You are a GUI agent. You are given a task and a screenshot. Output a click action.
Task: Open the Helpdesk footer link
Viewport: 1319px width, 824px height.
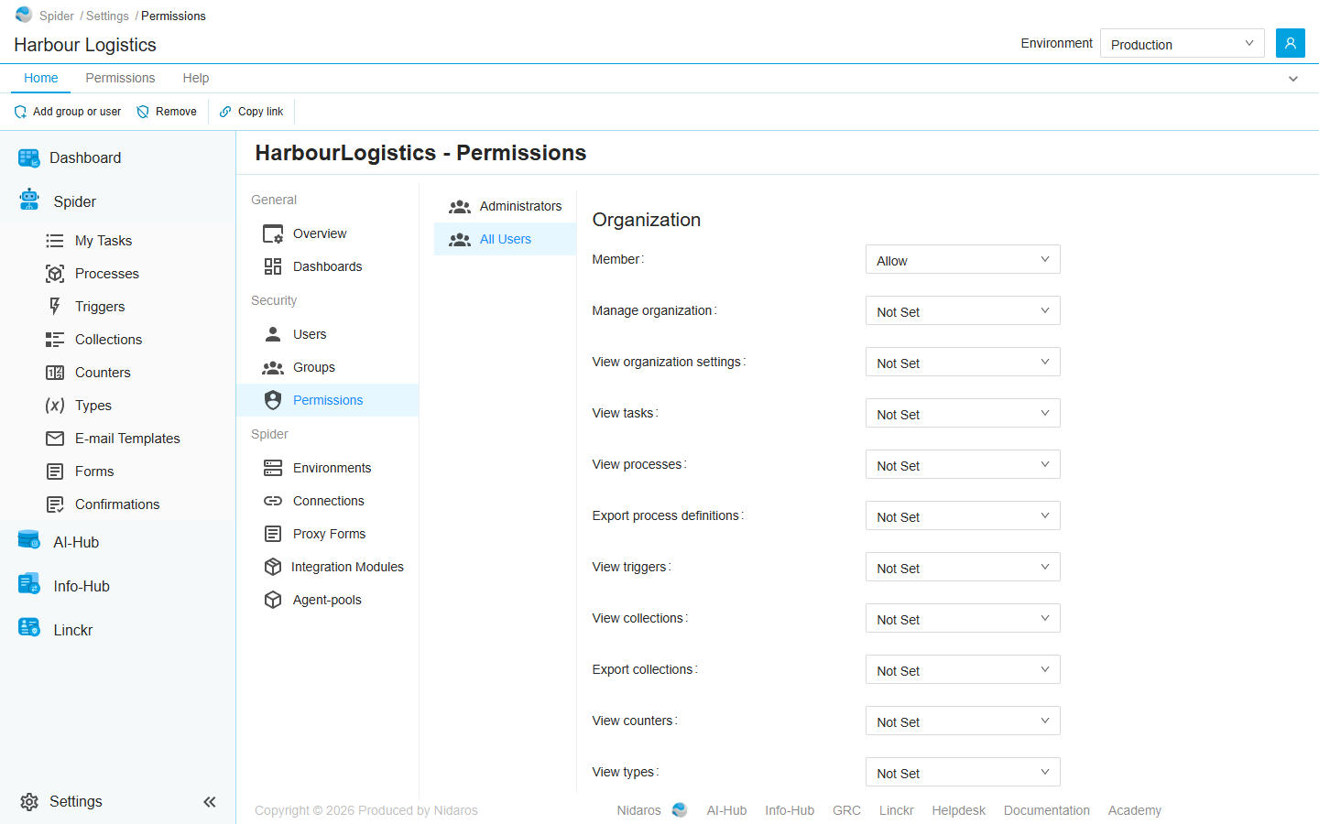958,810
